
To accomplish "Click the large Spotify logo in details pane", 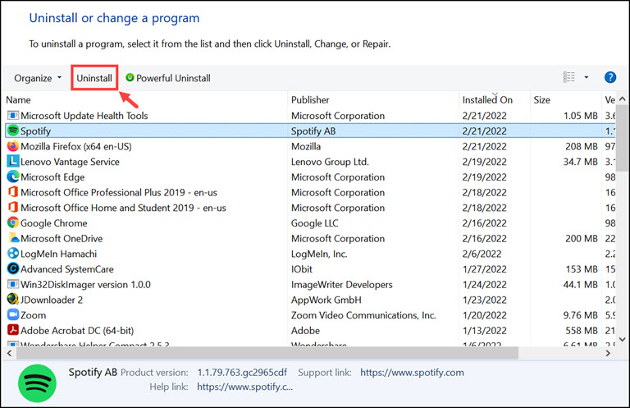I will (x=37, y=383).
